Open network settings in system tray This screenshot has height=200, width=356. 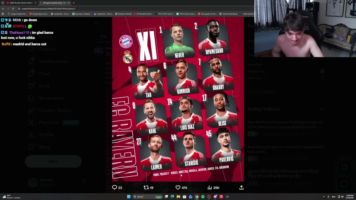(338, 197)
